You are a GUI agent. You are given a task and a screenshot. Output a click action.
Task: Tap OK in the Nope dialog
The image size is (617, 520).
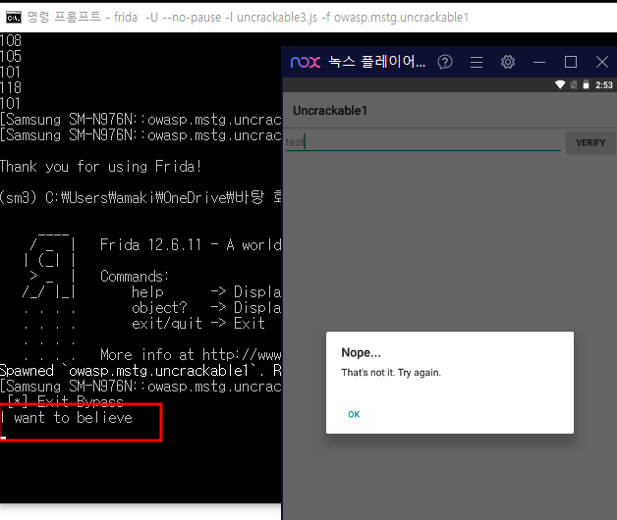354,414
